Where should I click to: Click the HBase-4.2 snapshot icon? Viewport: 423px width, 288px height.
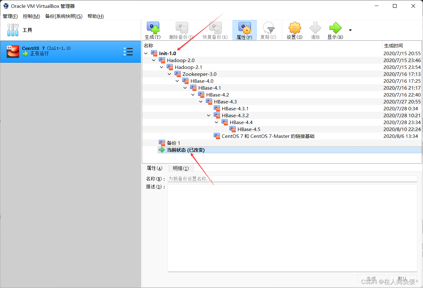[201, 95]
